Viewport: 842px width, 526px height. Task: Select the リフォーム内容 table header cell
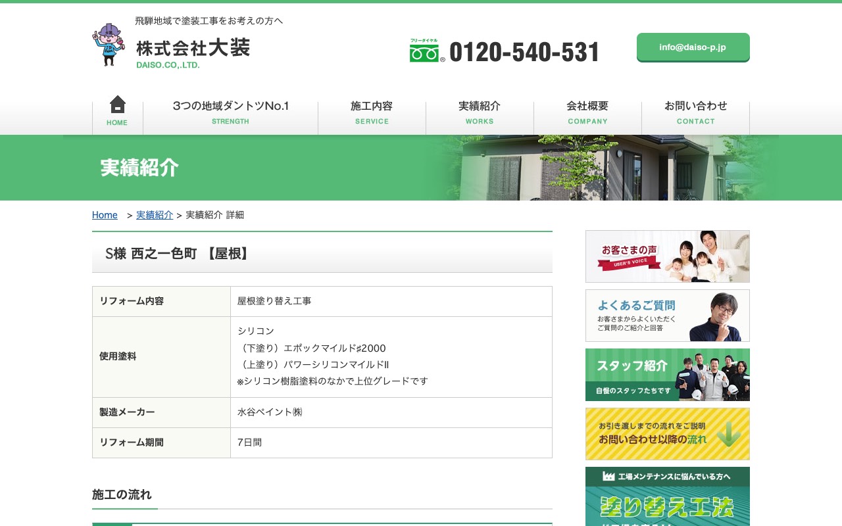point(161,301)
